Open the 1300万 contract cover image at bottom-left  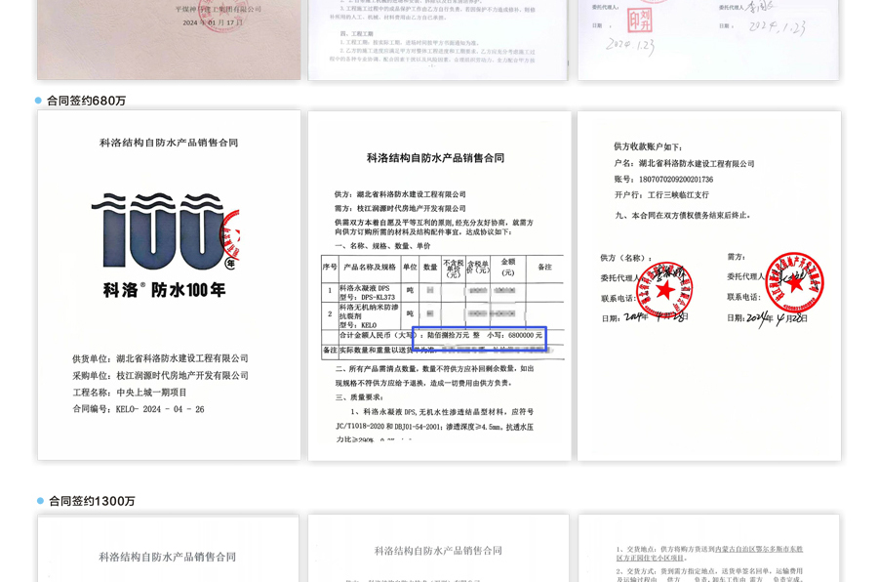[x=168, y=549]
